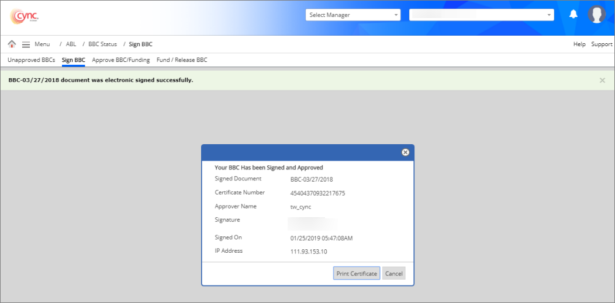This screenshot has width=615, height=303.
Task: Click the Print Certificate button
Action: click(357, 273)
